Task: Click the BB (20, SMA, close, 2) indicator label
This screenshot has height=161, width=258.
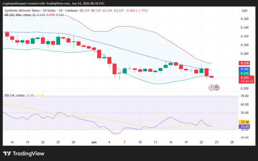Action: [x=20, y=15]
